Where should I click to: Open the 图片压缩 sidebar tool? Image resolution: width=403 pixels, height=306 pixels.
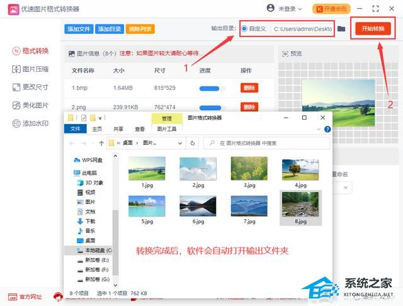tap(31, 69)
